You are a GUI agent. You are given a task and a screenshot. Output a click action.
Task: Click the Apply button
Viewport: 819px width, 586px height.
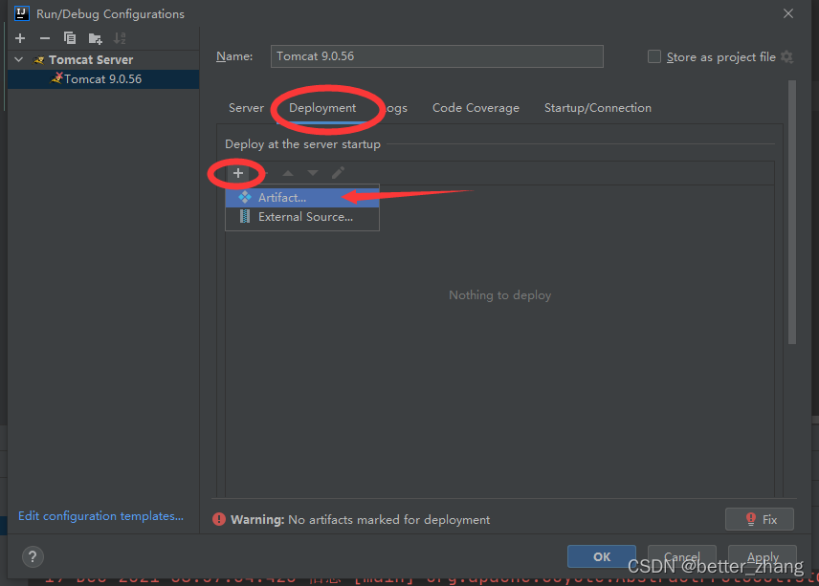pyautogui.click(x=763, y=556)
